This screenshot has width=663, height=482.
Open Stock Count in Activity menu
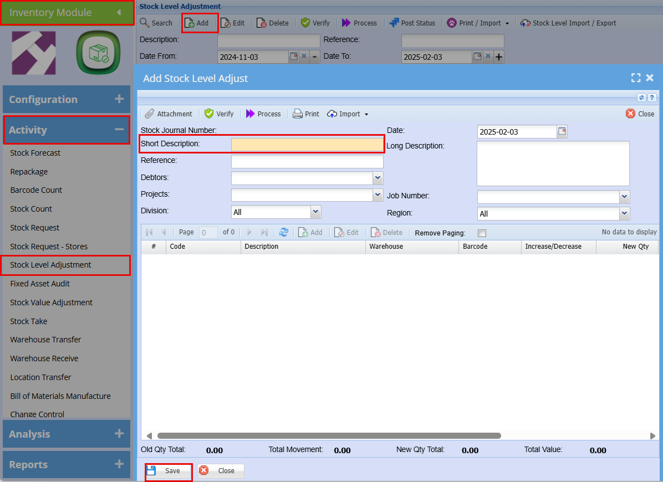tap(31, 209)
